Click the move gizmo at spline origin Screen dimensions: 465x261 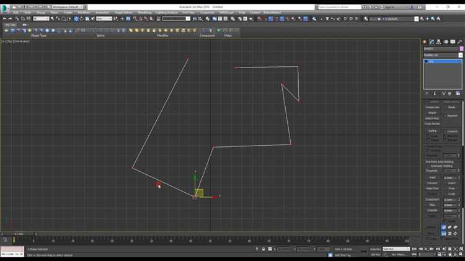(x=197, y=193)
